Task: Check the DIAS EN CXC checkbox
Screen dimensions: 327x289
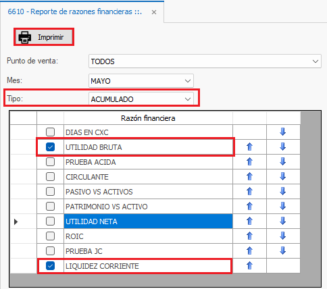Action: (x=50, y=132)
